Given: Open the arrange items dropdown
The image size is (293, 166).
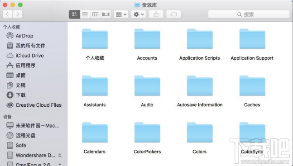Looking at the screenshot, I should point(121,14).
